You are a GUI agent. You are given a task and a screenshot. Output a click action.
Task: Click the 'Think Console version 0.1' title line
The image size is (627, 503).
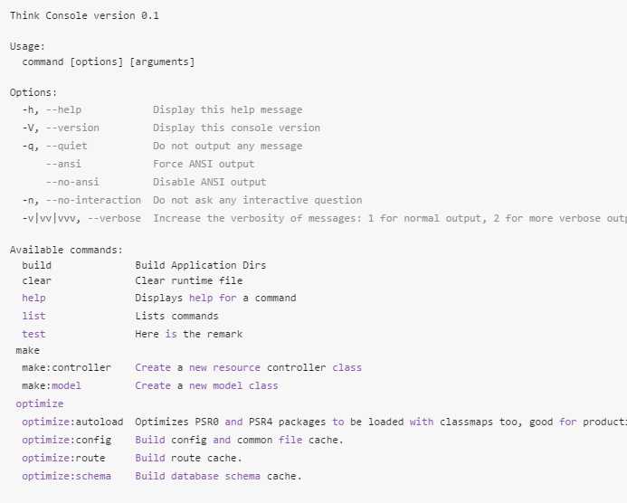pyautogui.click(x=84, y=15)
